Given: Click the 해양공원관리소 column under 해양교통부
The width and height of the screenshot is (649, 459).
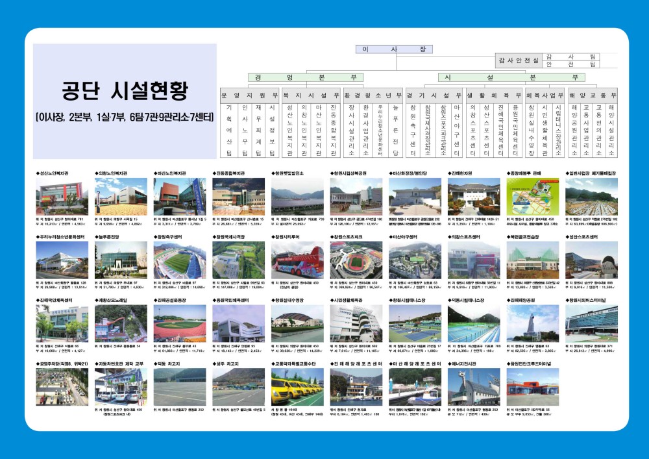Looking at the screenshot, I should point(574,130).
